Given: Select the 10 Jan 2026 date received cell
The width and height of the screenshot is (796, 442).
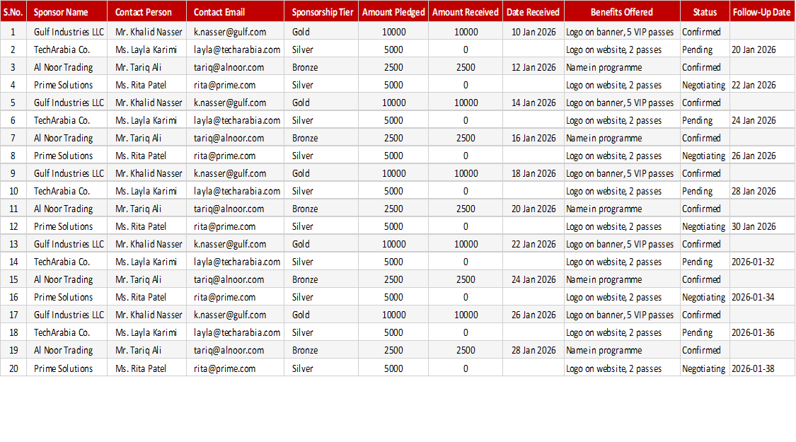Looking at the screenshot, I should [533, 32].
